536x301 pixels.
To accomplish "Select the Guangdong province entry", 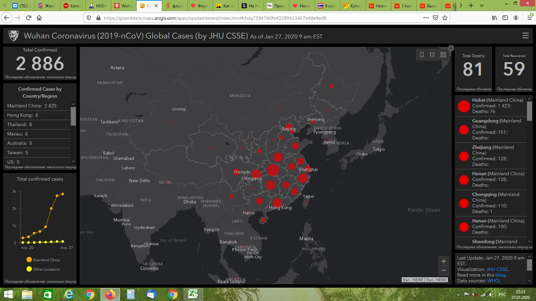I will [x=491, y=129].
